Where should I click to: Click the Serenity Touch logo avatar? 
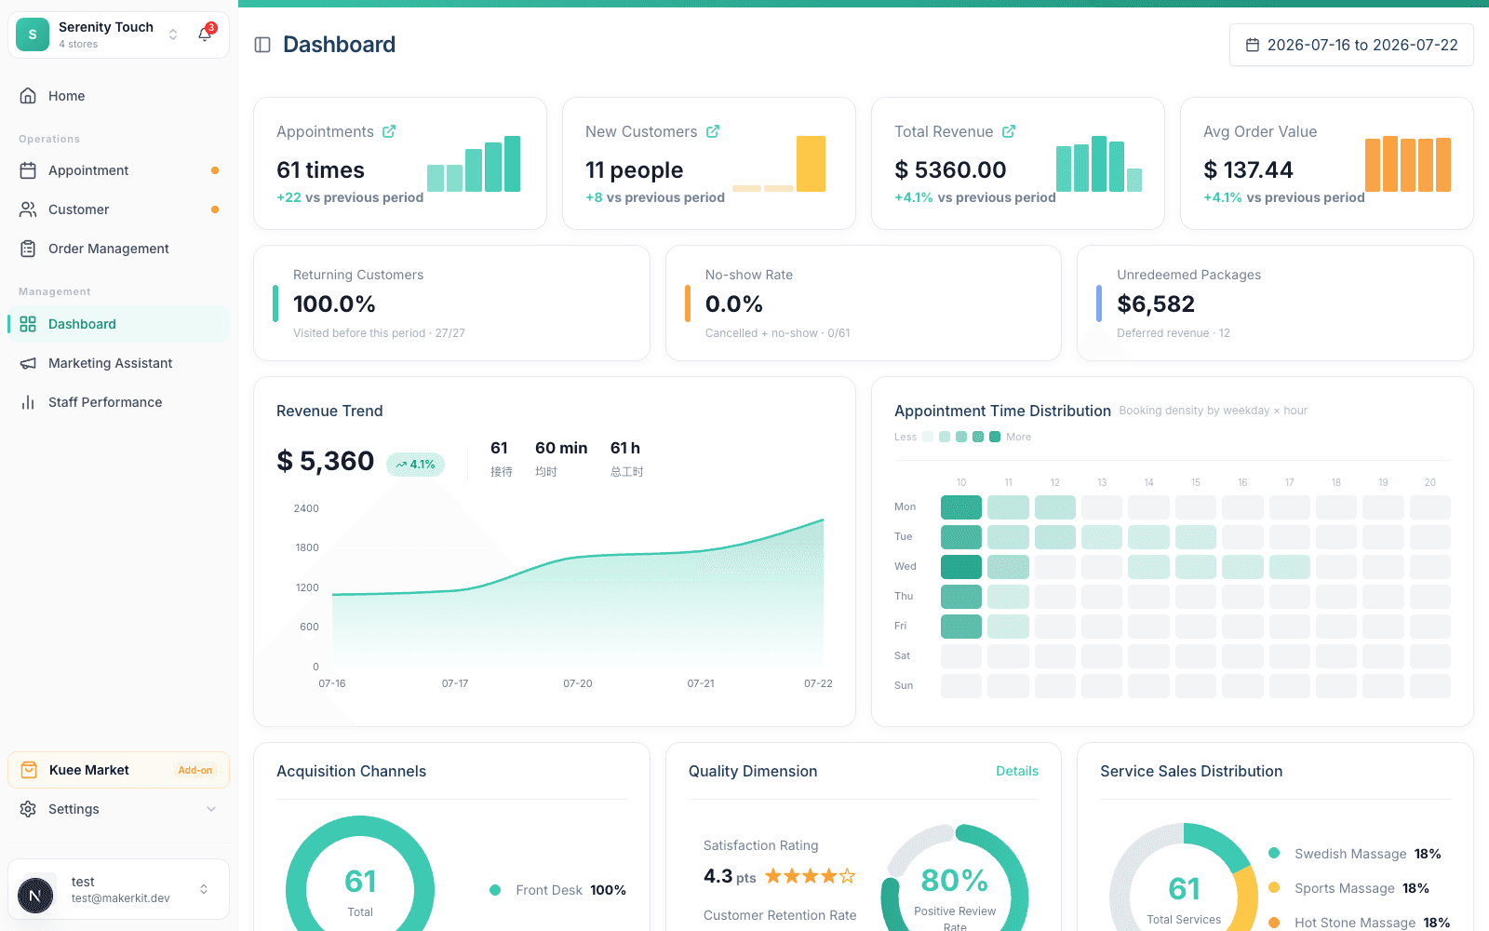click(x=33, y=34)
